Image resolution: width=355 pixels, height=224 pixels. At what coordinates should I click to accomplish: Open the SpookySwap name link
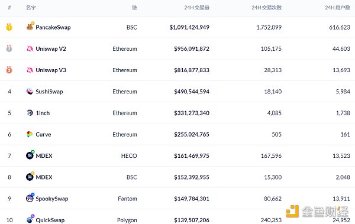[x=52, y=199]
